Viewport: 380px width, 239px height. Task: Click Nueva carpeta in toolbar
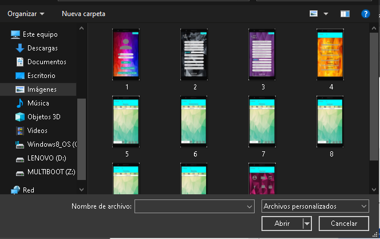[x=84, y=14]
